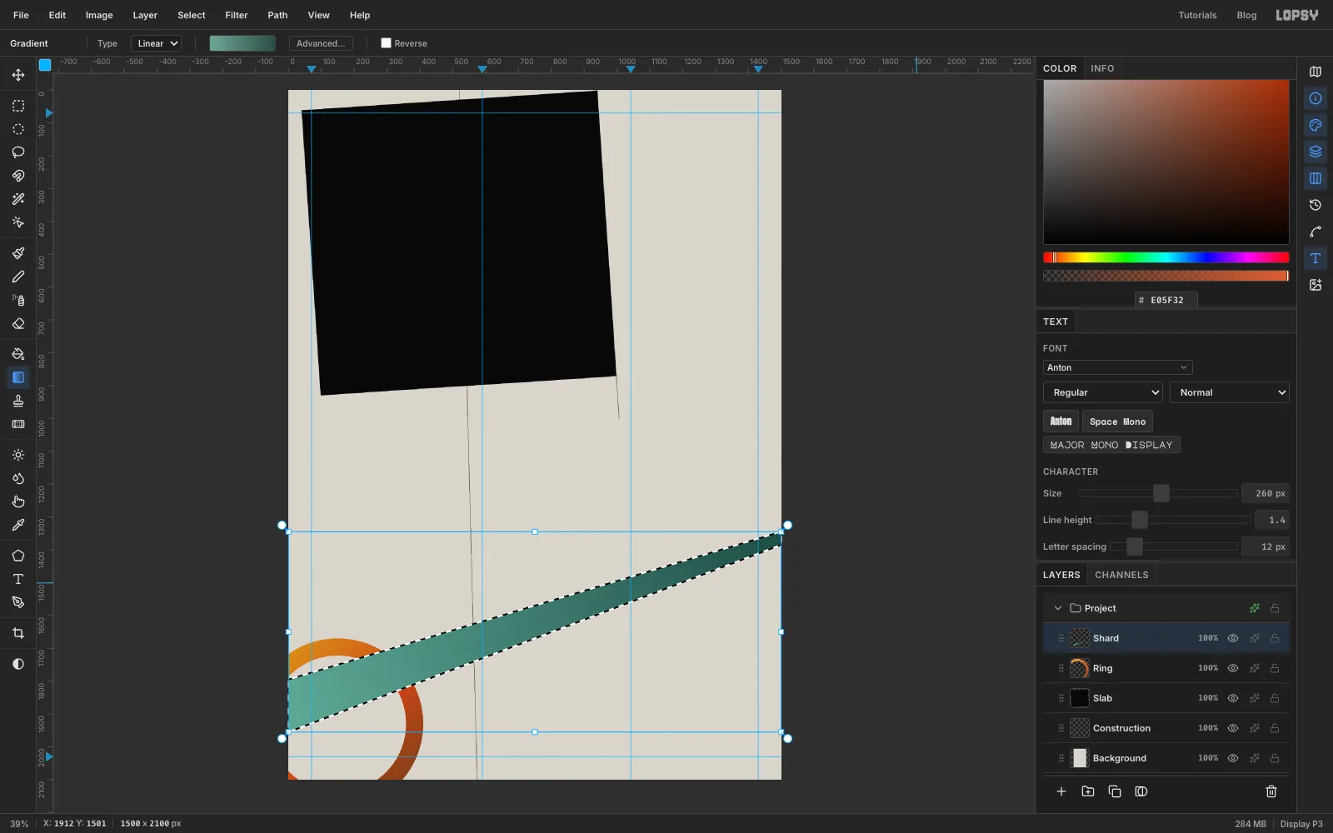
Task: Click the Advanced... gradient button
Action: click(321, 43)
